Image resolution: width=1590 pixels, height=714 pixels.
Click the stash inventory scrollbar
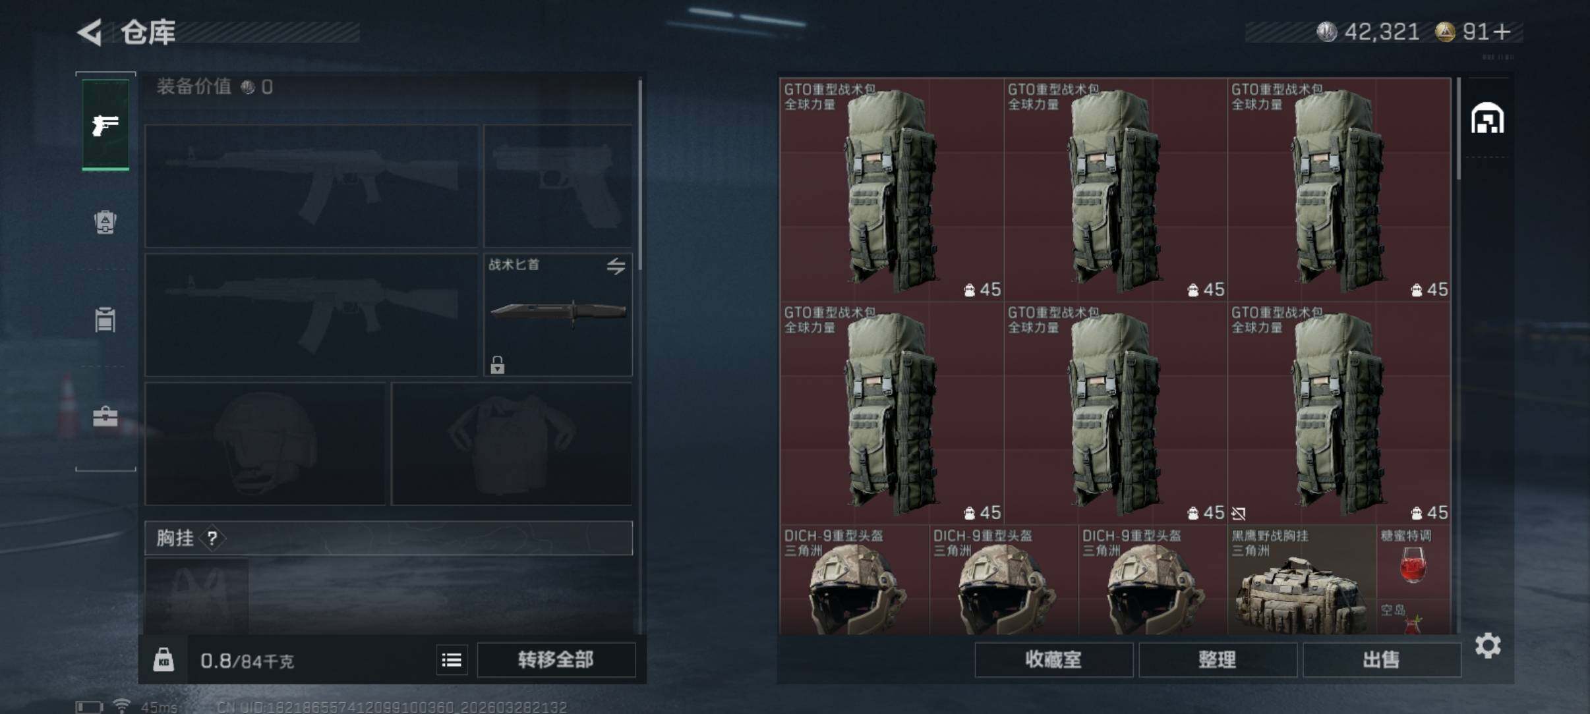click(1458, 128)
